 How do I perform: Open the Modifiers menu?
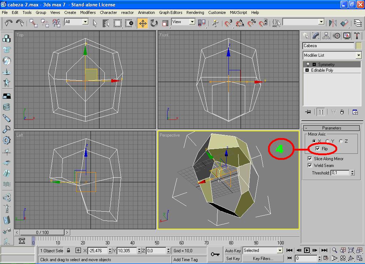click(88, 12)
